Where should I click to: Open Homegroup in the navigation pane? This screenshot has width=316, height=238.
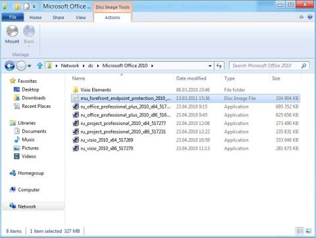pyautogui.click(x=31, y=173)
